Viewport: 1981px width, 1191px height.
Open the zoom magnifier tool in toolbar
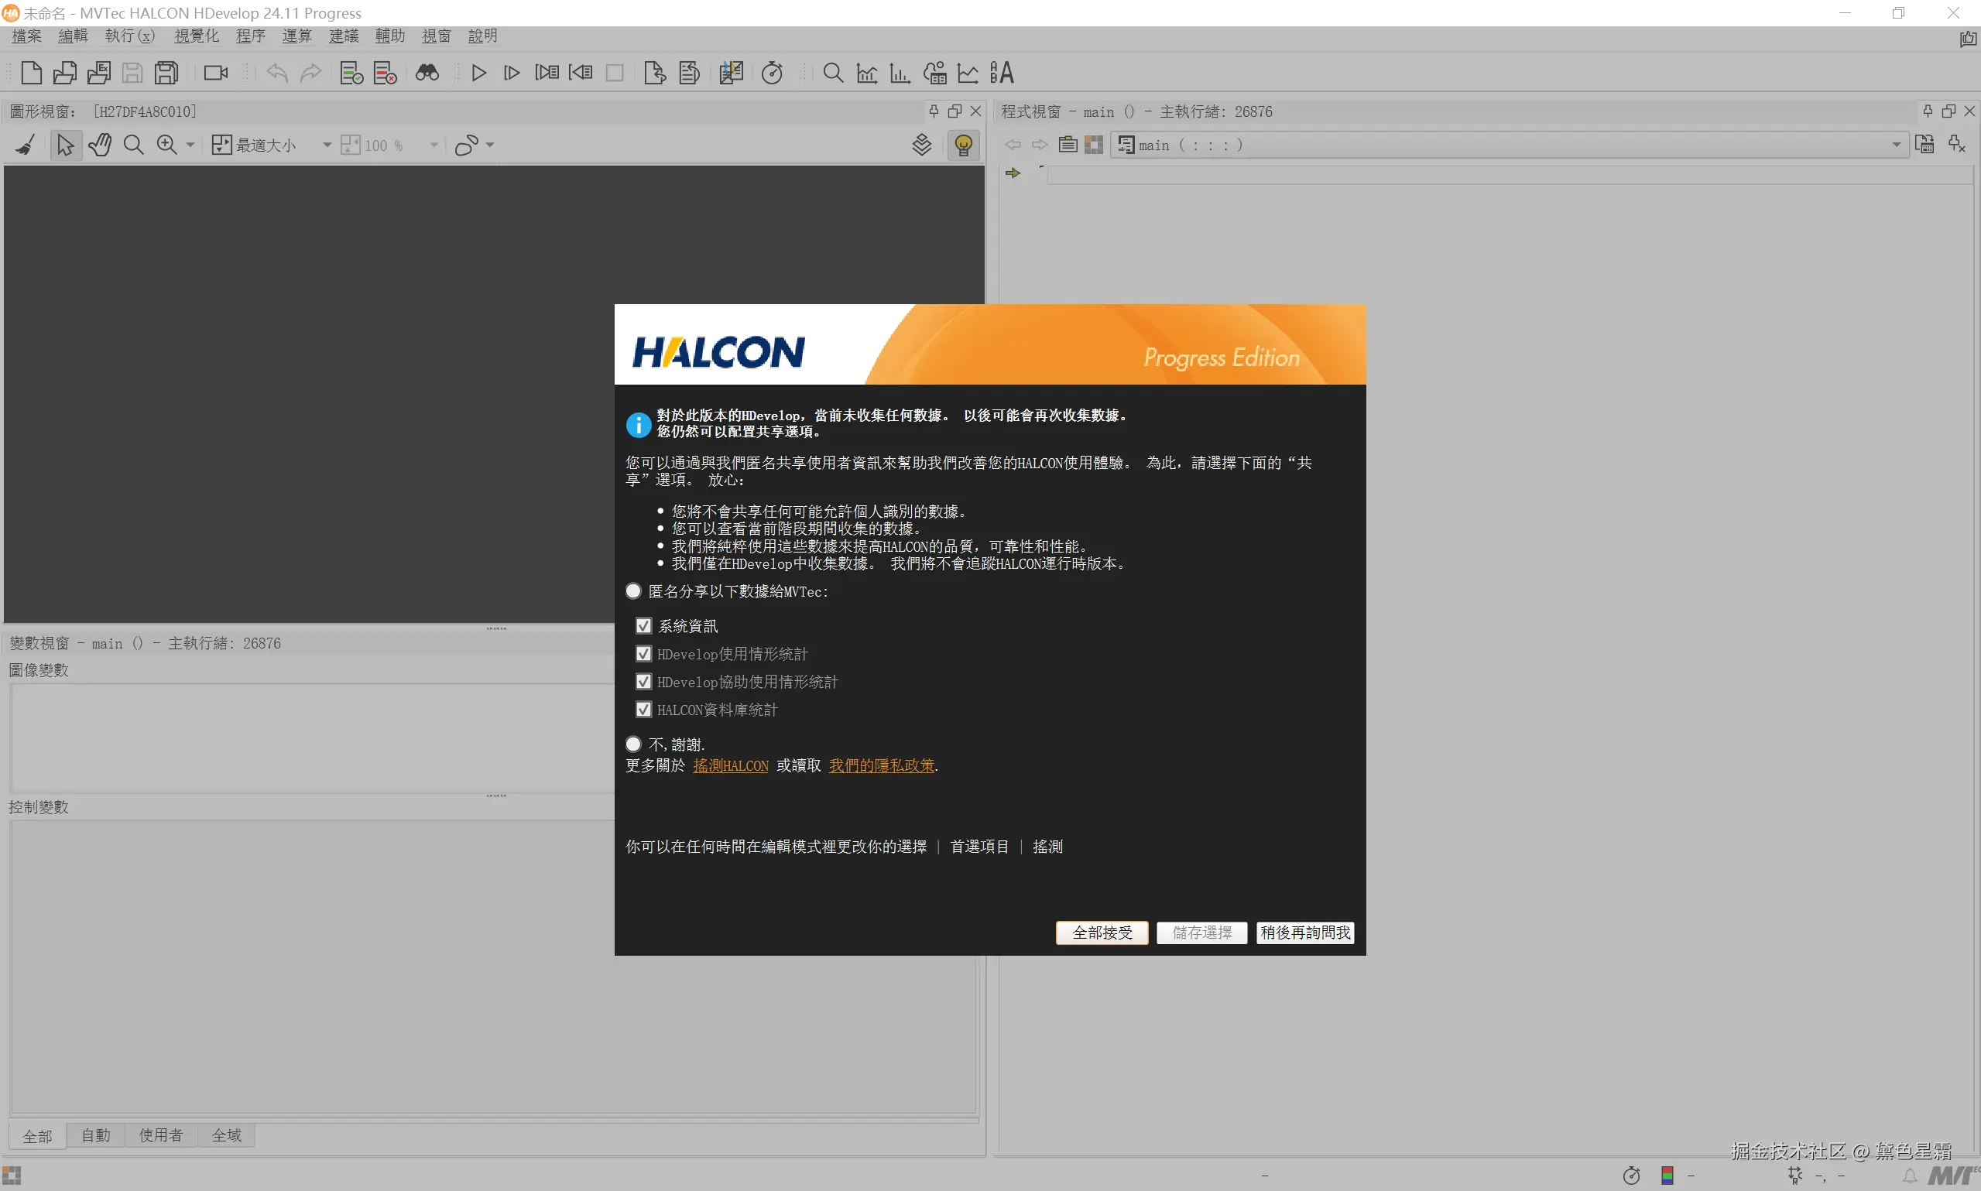[x=833, y=73]
